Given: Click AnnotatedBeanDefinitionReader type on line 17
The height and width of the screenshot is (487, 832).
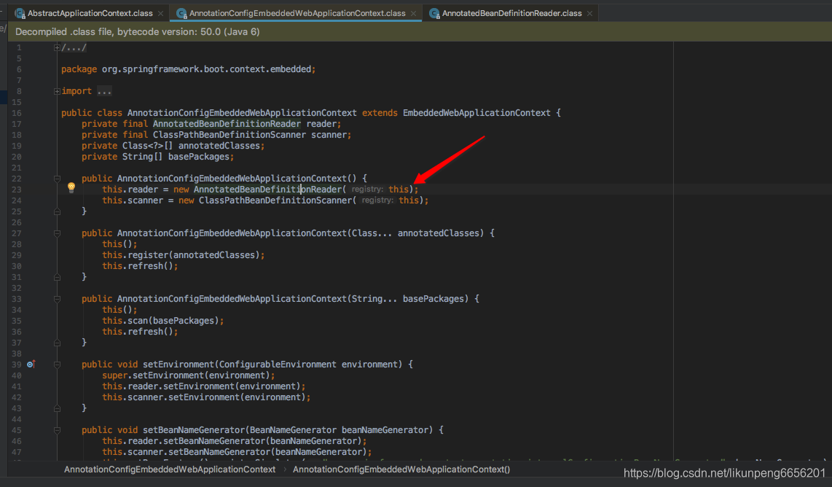Looking at the screenshot, I should (x=227, y=124).
